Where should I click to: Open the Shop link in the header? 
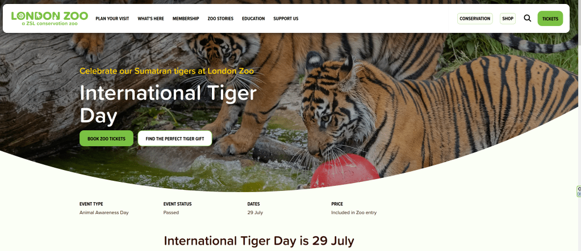point(508,19)
